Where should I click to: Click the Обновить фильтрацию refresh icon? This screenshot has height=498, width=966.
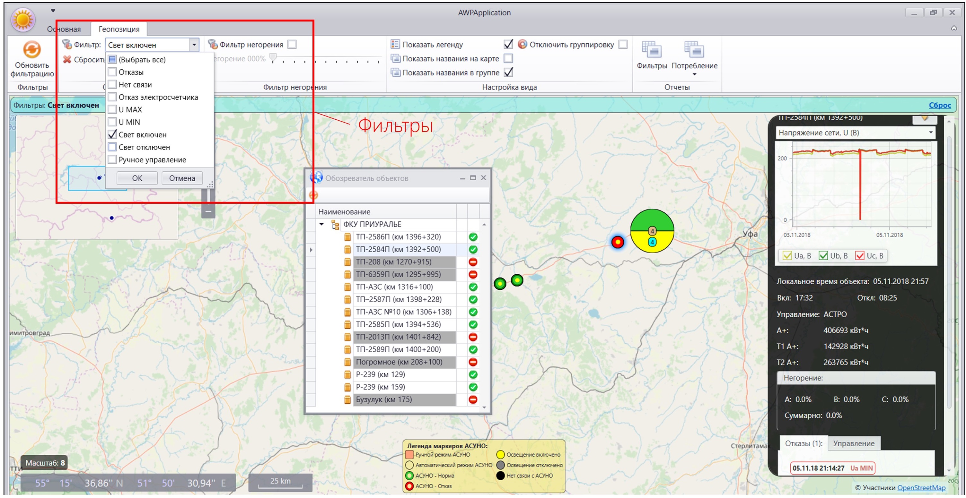click(x=32, y=49)
